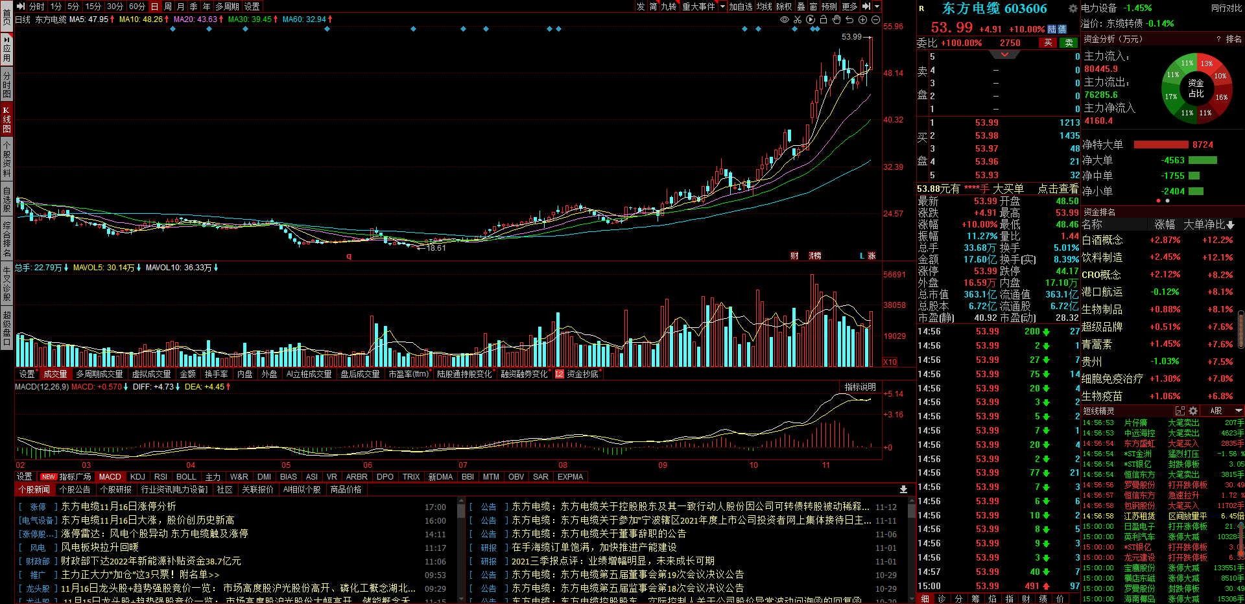Open stock settings gear next to 603606
1245x604 pixels.
pos(1073,8)
